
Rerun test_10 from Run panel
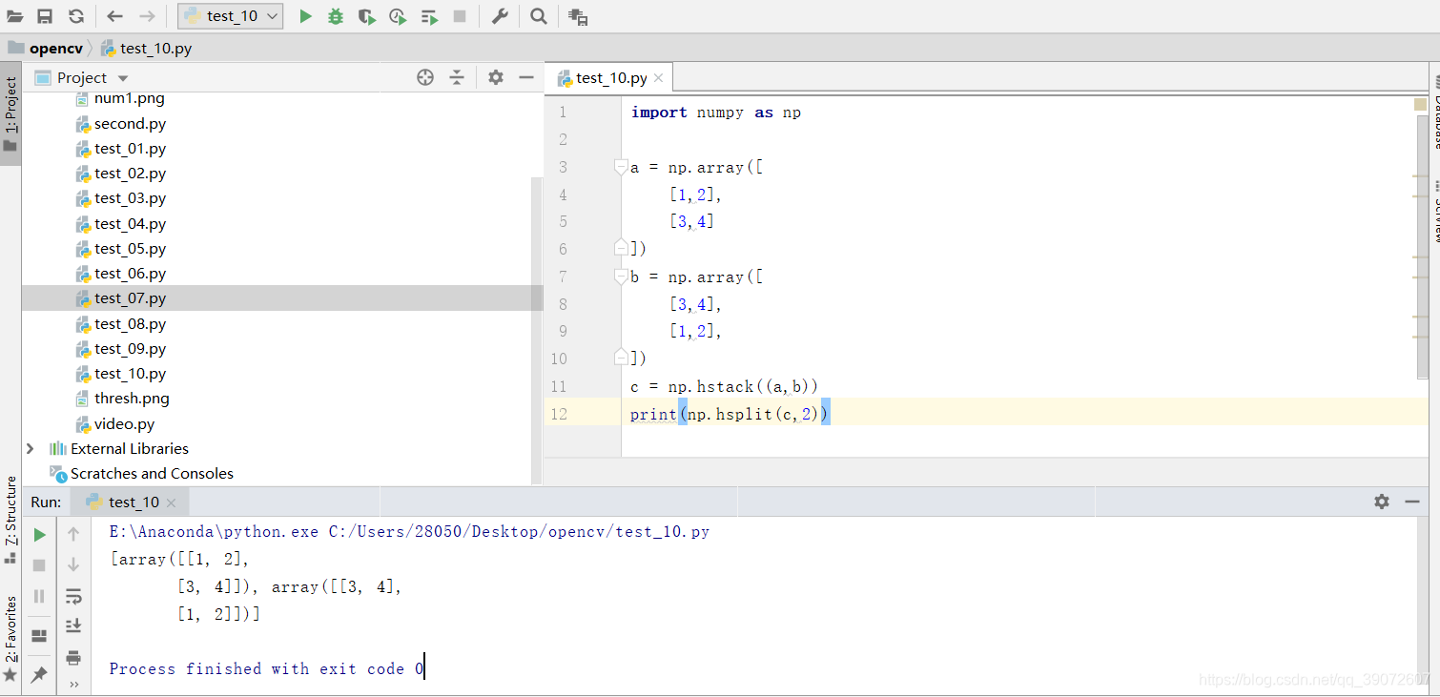pos(39,535)
